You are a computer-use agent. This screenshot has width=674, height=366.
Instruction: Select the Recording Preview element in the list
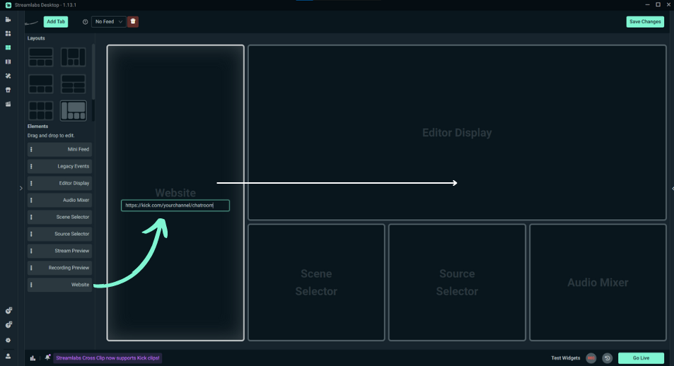(x=59, y=268)
